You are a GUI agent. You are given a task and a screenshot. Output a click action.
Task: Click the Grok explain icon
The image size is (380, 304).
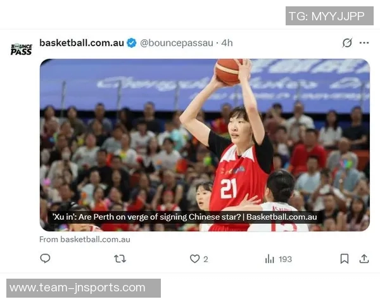[x=347, y=43]
